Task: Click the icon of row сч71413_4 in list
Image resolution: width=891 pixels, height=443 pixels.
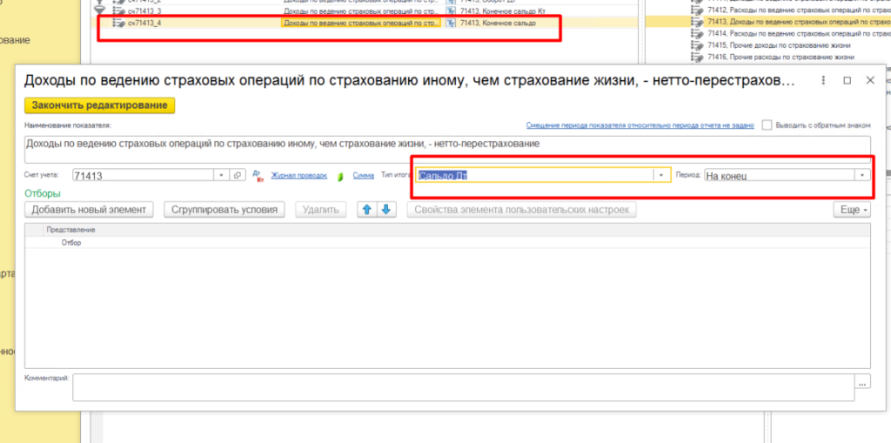Action: (x=119, y=23)
